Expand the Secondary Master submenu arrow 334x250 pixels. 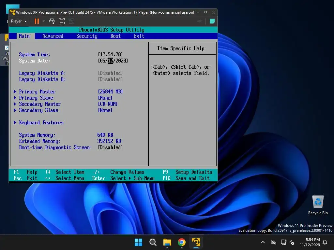click(x=15, y=104)
